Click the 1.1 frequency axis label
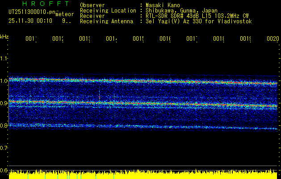This screenshot has height=179, width=281. click(4, 58)
